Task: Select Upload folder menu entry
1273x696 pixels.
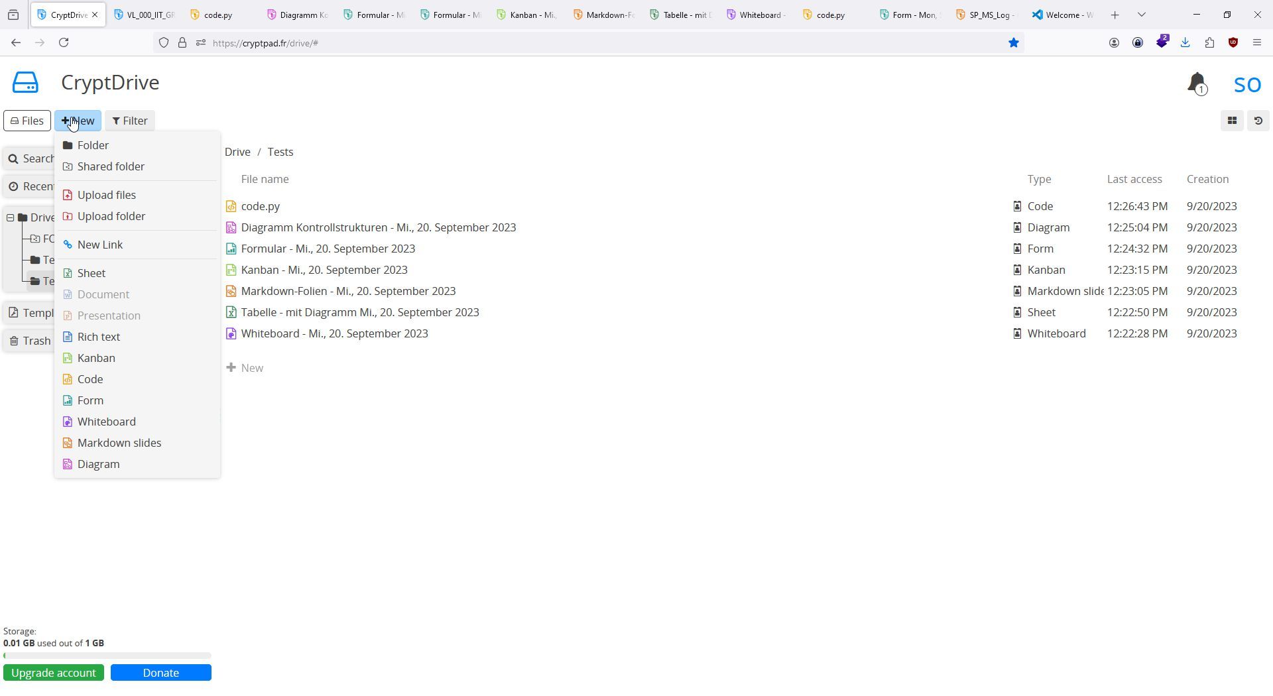Action: tap(137, 216)
